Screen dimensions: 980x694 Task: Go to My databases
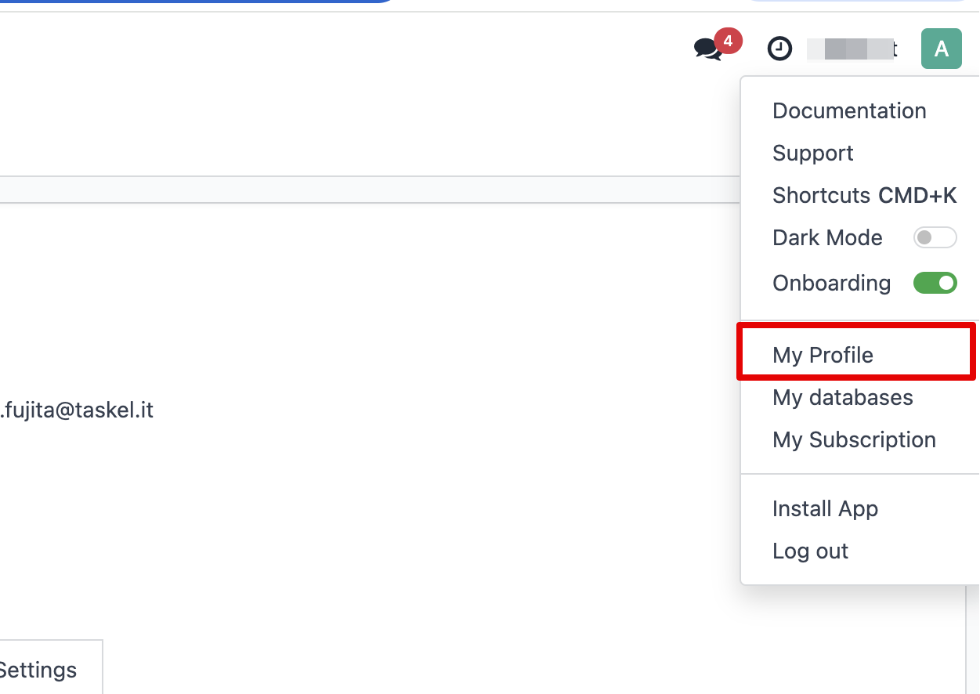pyautogui.click(x=842, y=398)
